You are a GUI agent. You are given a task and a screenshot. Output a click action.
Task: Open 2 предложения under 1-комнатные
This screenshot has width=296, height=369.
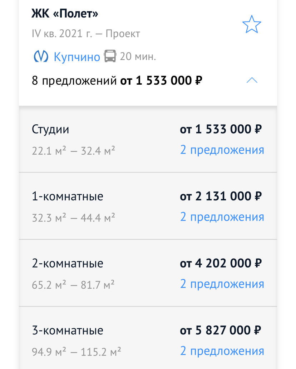tap(222, 217)
